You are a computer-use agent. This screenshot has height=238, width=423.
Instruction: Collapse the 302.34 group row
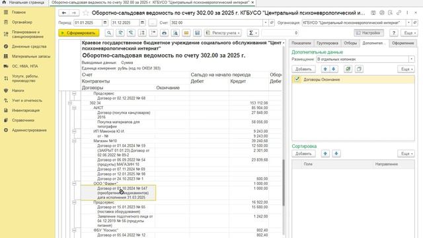(x=70, y=103)
